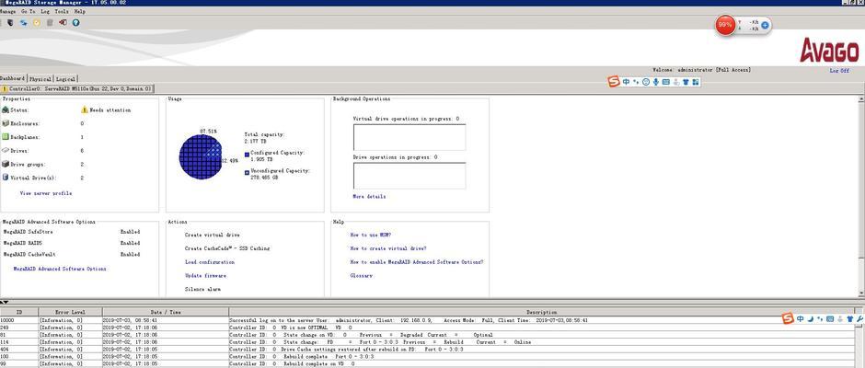The width and height of the screenshot is (865, 368).
Task: Open MegaRAID Advanced Software Options link
Action: point(60,269)
